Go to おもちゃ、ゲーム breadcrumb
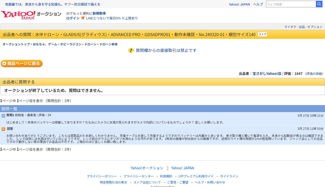Viewport: 325px width, 187px height. point(45,44)
